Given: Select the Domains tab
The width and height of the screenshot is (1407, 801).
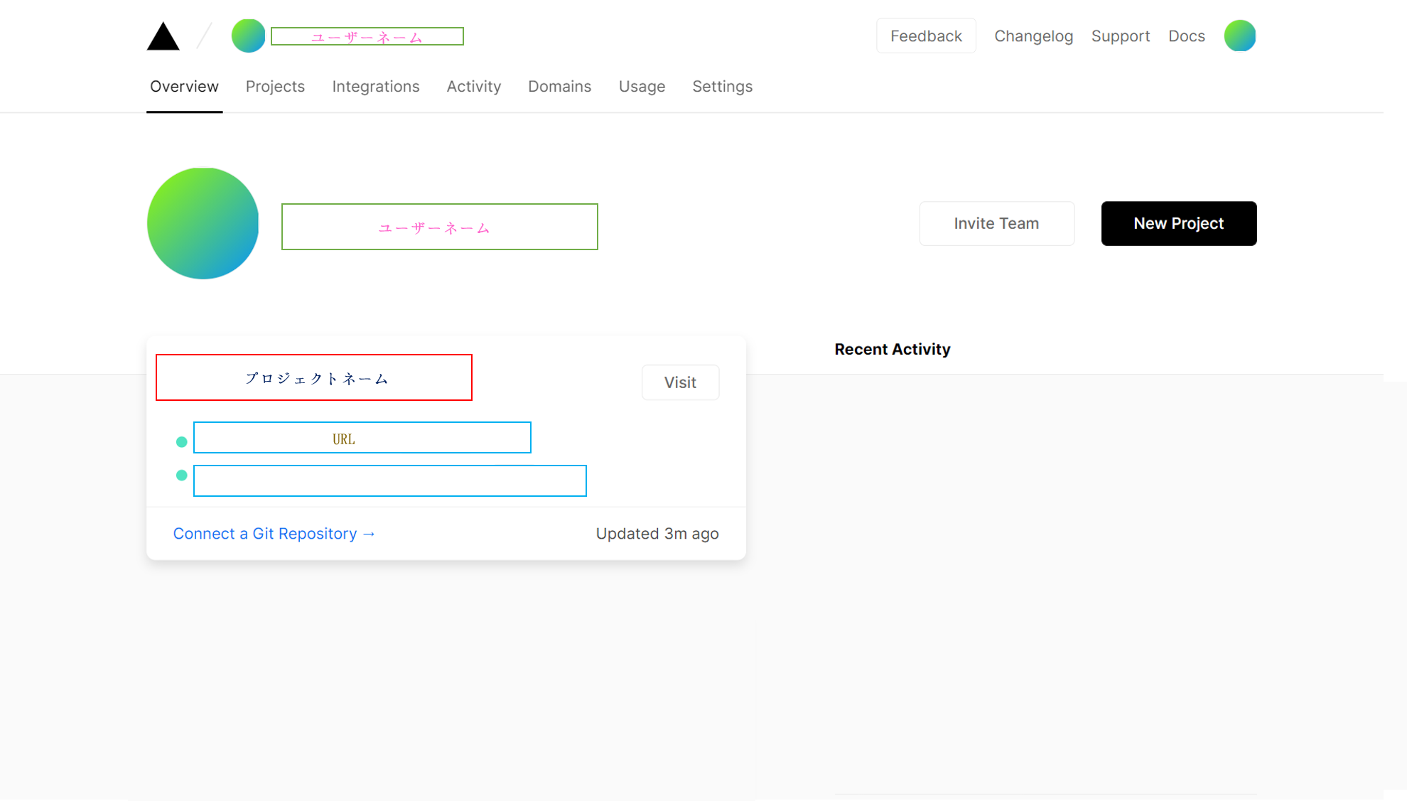Looking at the screenshot, I should [x=559, y=87].
